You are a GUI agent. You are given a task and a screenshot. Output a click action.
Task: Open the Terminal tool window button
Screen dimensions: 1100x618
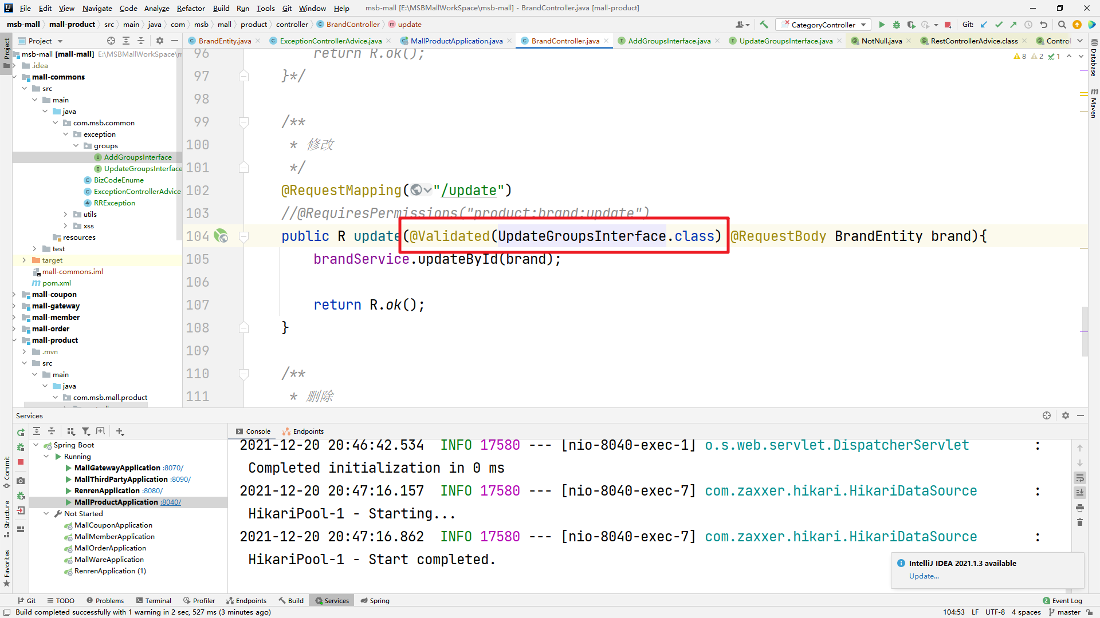pyautogui.click(x=154, y=600)
